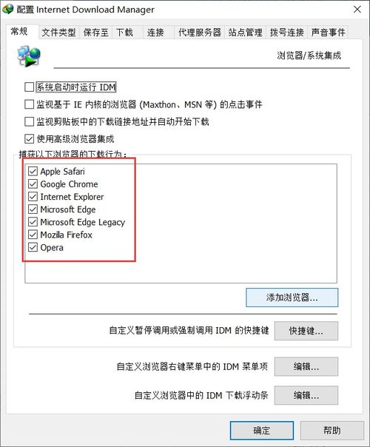Switch to 文件类型 tab
This screenshot has height=447, width=370.
58,33
